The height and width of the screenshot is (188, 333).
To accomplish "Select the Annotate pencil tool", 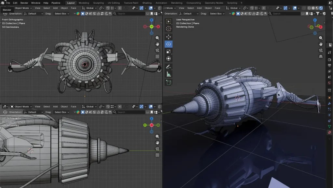I will tap(168, 67).
